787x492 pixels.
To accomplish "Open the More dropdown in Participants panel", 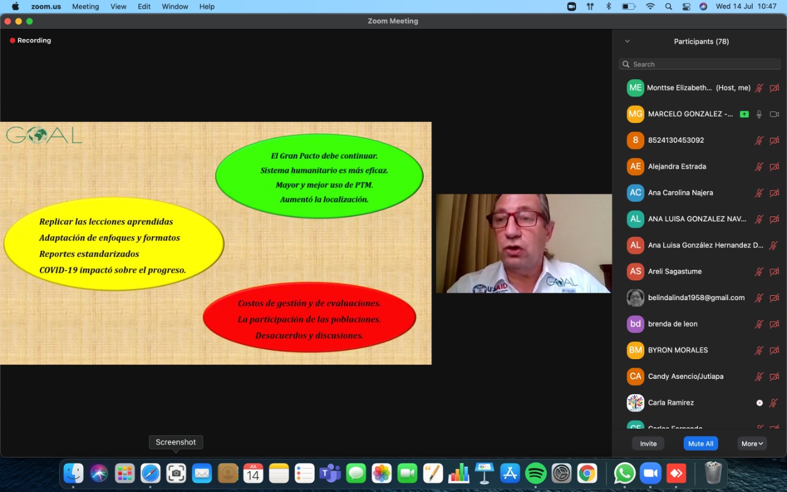I will click(x=752, y=443).
